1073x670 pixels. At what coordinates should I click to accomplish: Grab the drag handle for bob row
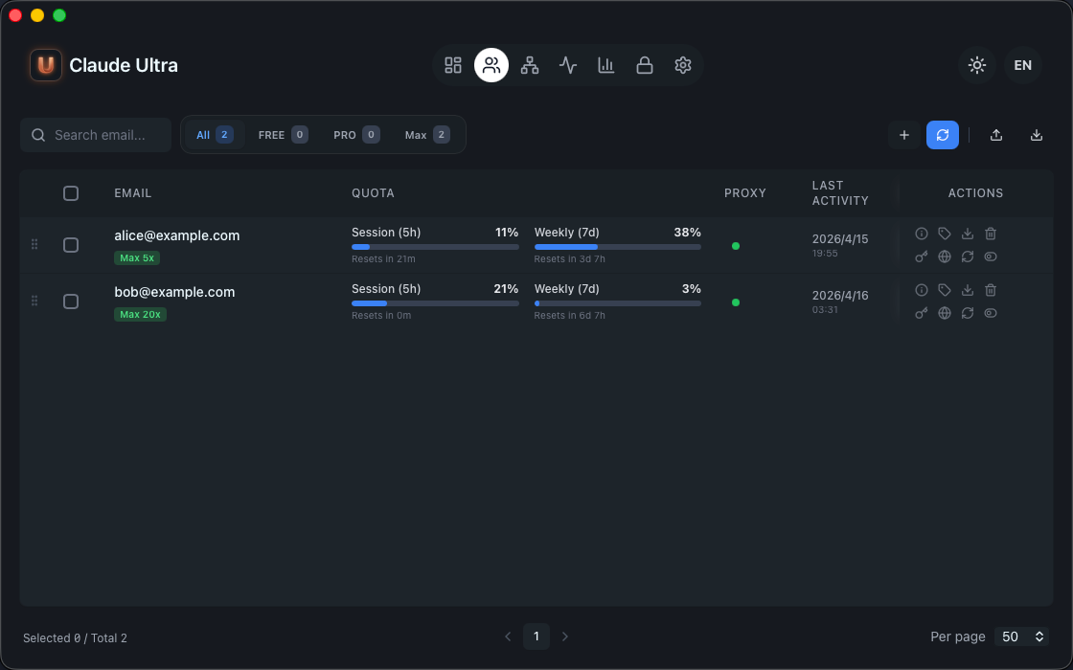point(34,301)
